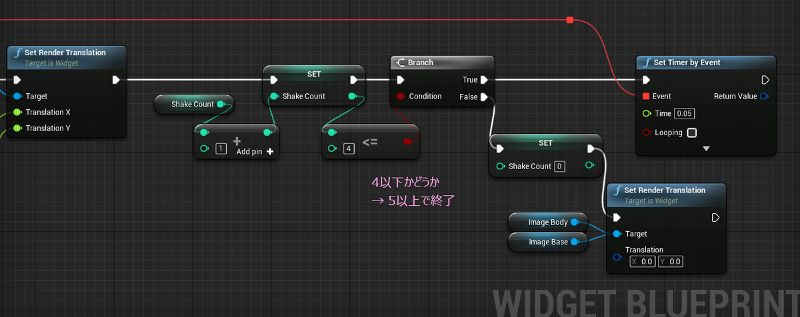This screenshot has width=800, height=317.
Task: Click the add node value field showing 1
Action: (221, 148)
